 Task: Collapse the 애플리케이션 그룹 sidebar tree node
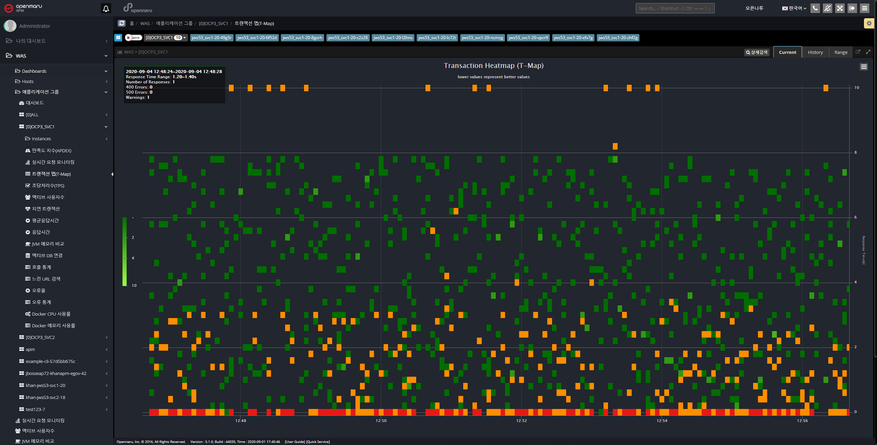pyautogui.click(x=57, y=92)
